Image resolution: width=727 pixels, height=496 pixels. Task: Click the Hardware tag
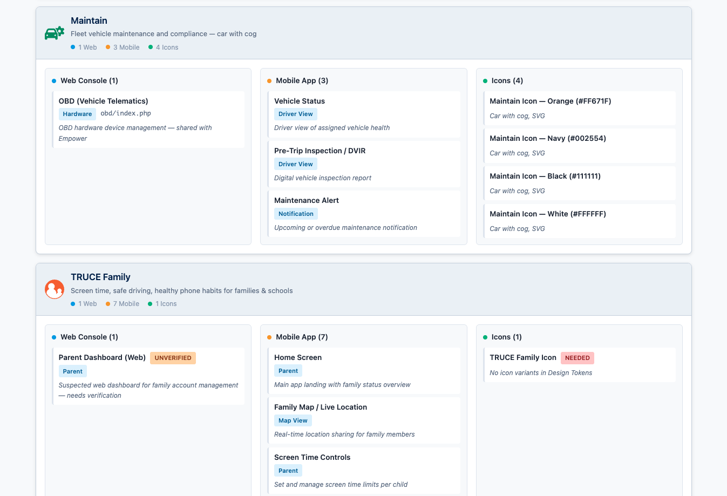(x=77, y=114)
